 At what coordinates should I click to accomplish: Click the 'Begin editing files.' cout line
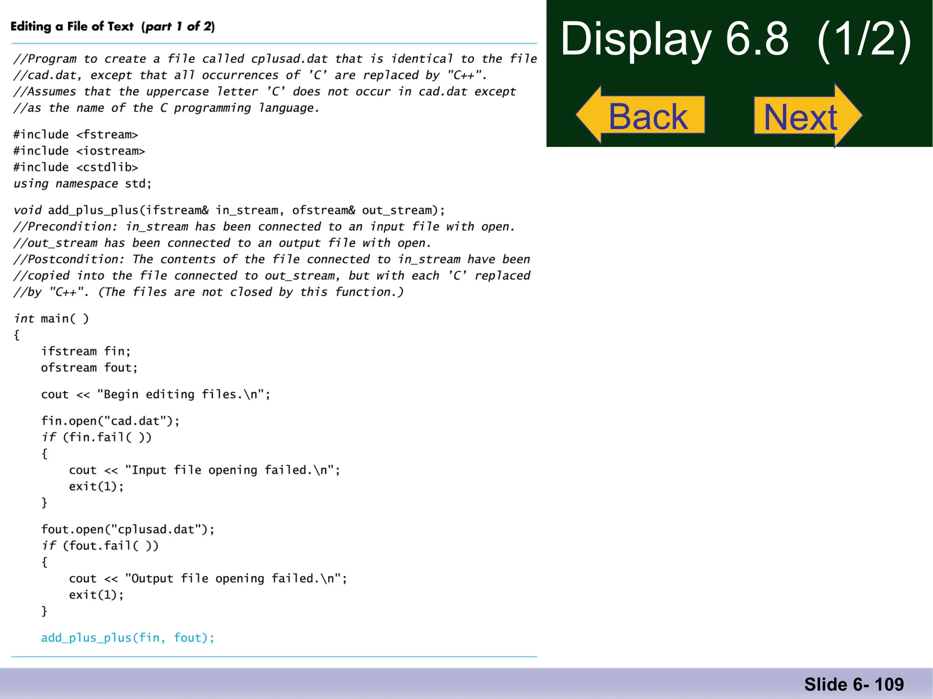coord(156,394)
